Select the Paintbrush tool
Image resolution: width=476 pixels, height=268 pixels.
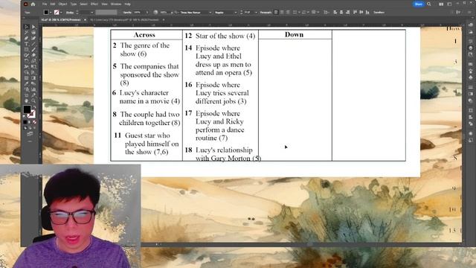pos(33,49)
